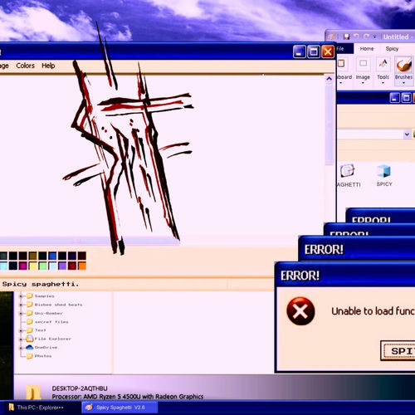415x415 pixels.
Task: Click the Spicy Spaghetti taskbar paint icon
Action: click(x=89, y=408)
